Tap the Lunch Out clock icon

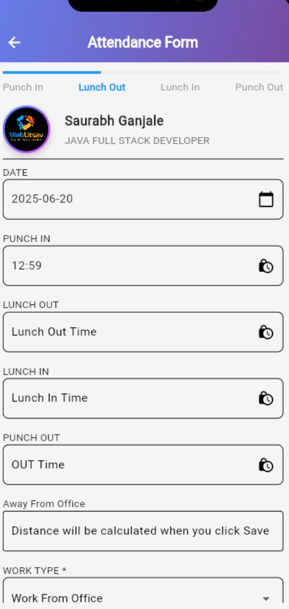[x=266, y=332]
